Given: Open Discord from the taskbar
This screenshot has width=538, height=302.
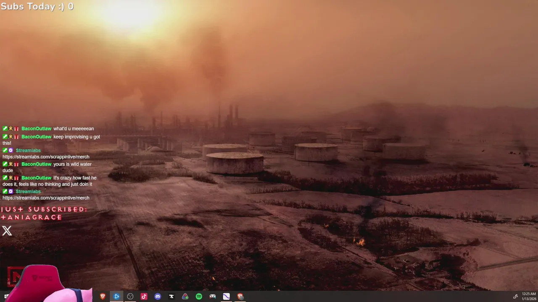Looking at the screenshot, I should [158, 296].
